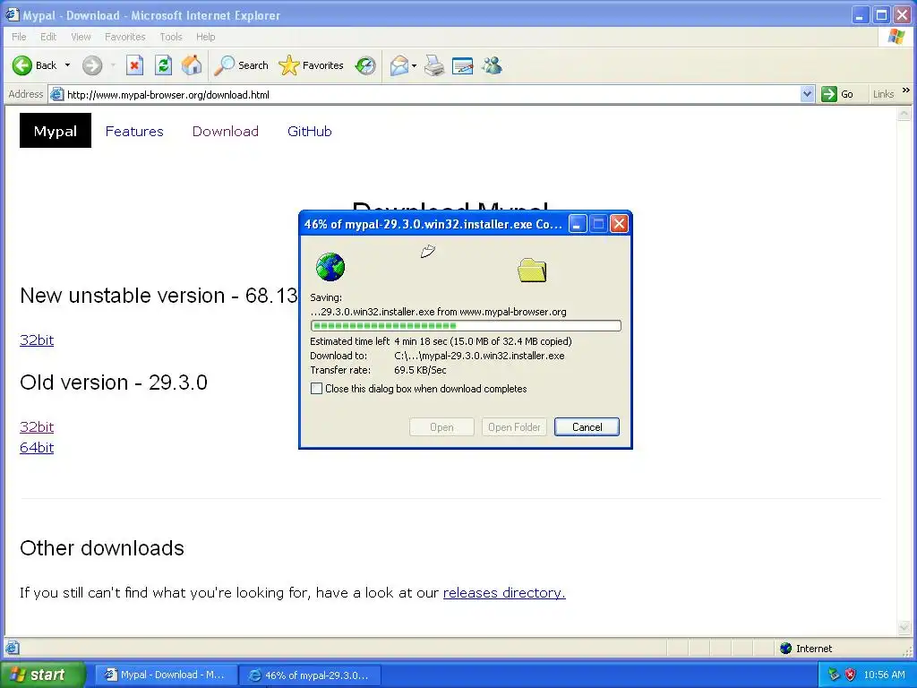Click the network connection tray icon
917x688 pixels.
pos(834,675)
